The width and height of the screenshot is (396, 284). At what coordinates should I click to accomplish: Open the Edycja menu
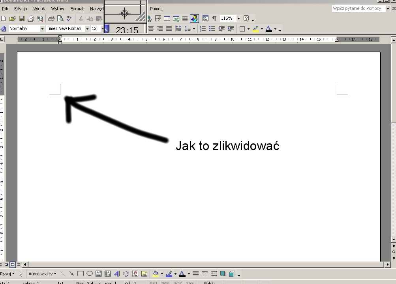[x=21, y=9]
